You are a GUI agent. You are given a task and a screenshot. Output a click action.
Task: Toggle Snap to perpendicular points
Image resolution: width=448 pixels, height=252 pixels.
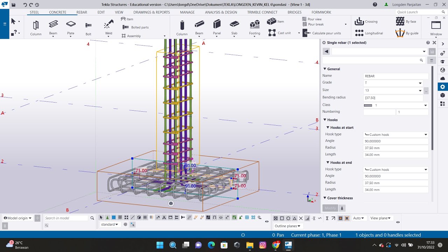pyautogui.click(x=307, y=218)
